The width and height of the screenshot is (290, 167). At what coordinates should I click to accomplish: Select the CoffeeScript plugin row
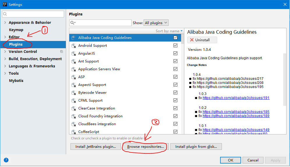[x=125, y=132]
